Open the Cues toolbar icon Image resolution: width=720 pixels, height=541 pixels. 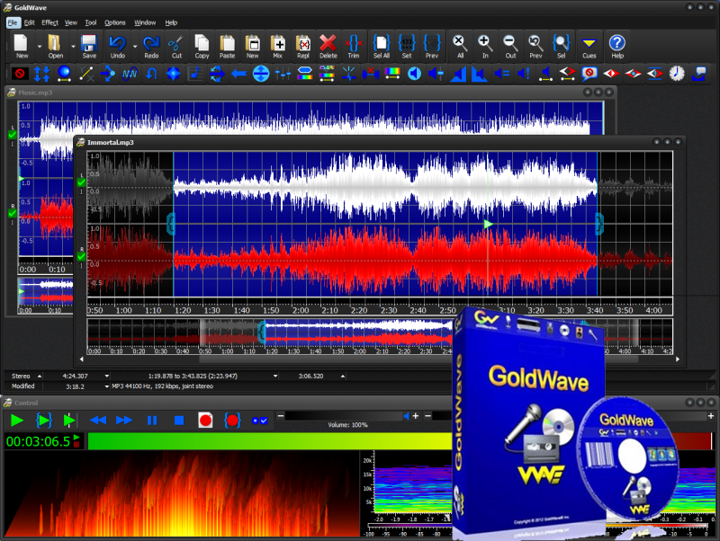589,44
